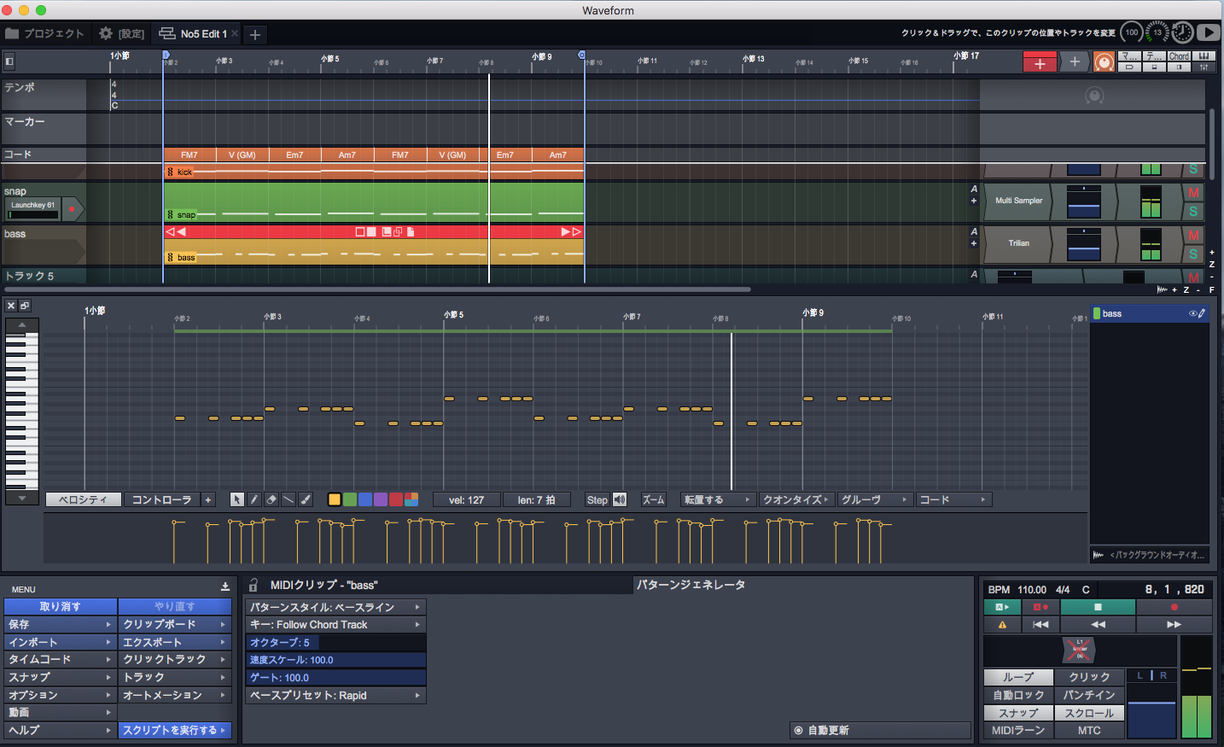The width and height of the screenshot is (1224, 747).
Task: Toggle the スクロール button
Action: point(1090,713)
